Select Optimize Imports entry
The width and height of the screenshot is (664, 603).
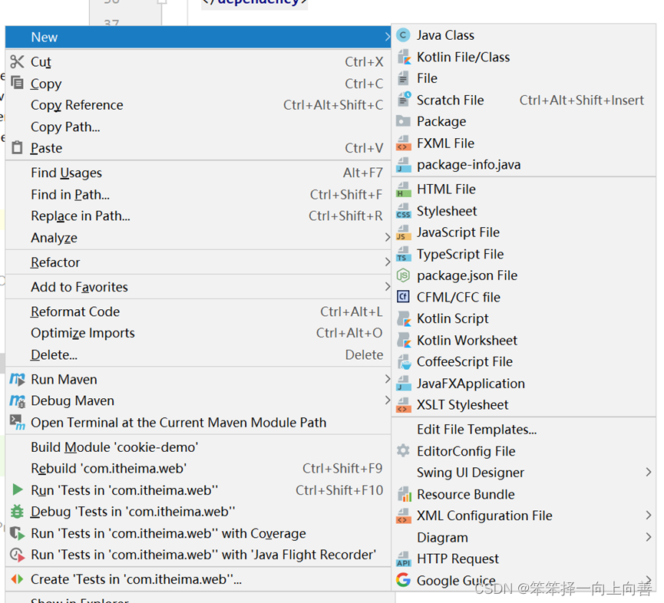198,333
